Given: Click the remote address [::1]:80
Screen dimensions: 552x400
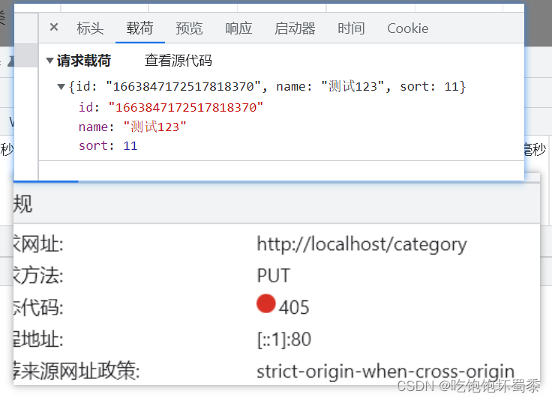Looking at the screenshot, I should tap(284, 339).
